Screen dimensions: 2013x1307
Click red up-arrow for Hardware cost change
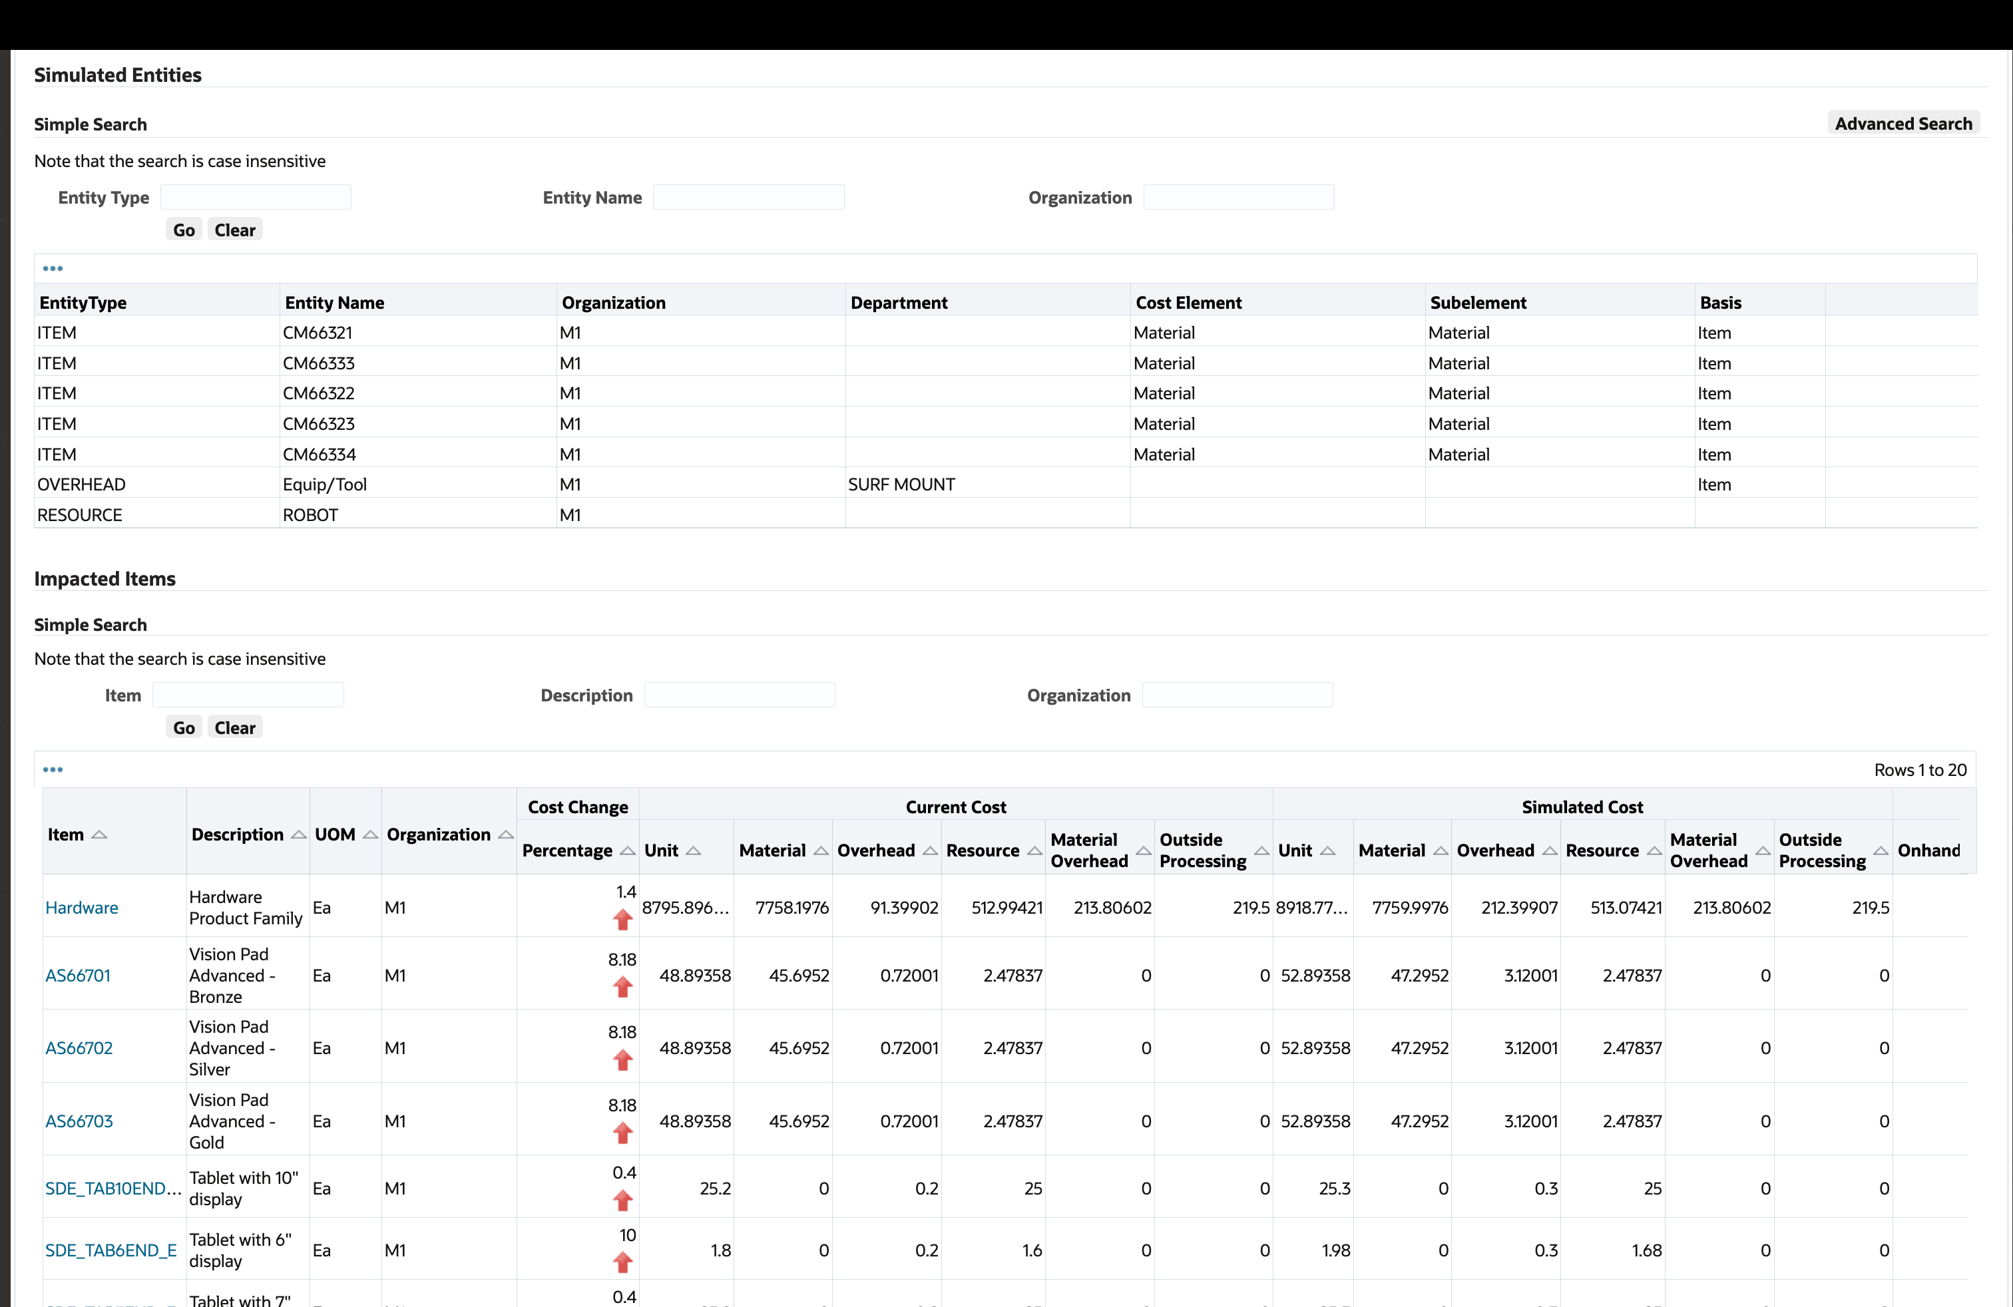tap(623, 920)
